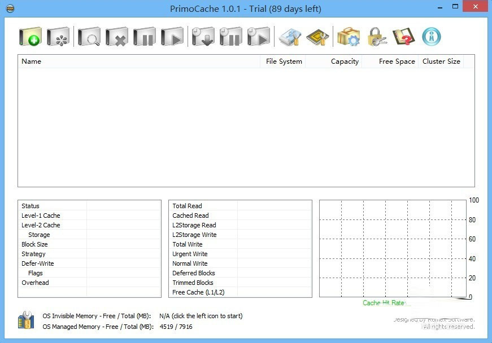Open the memory chip management icon

(317, 37)
